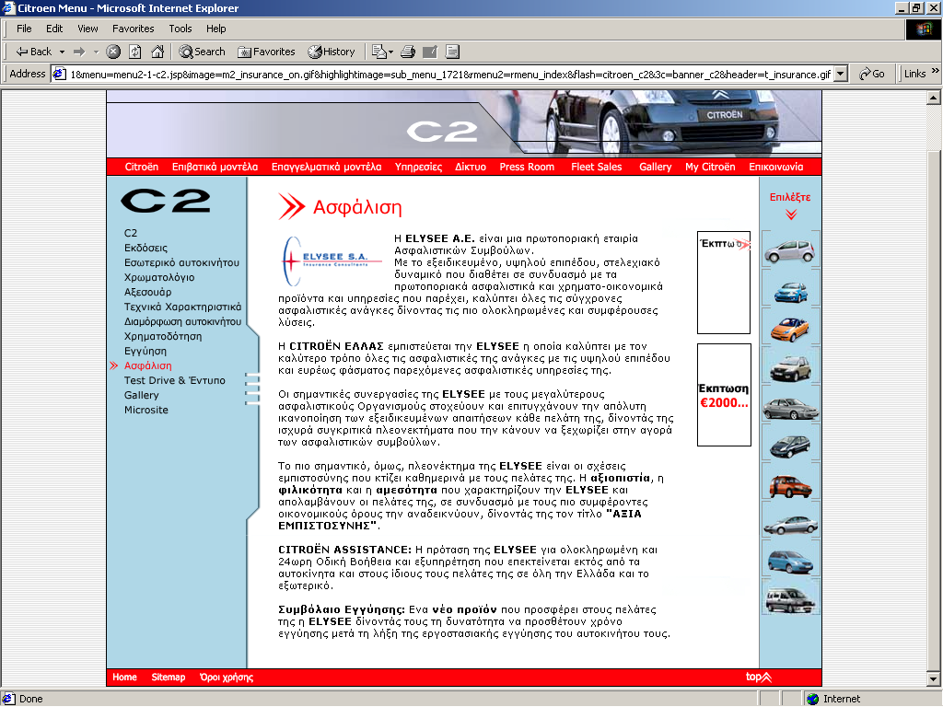This screenshot has width=943, height=707.
Task: Click the ELYSEE S.A. logo
Action: (332, 261)
